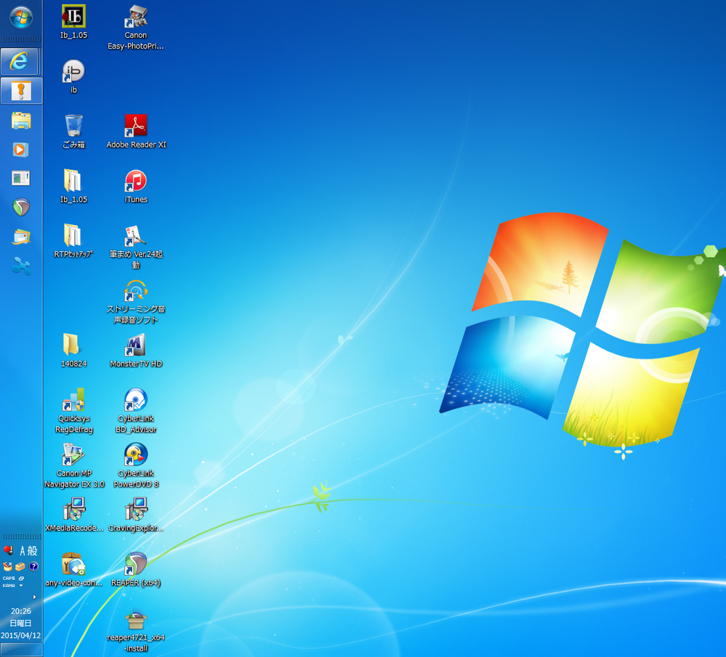
Task: Open the 140824 folder
Action: [73, 350]
